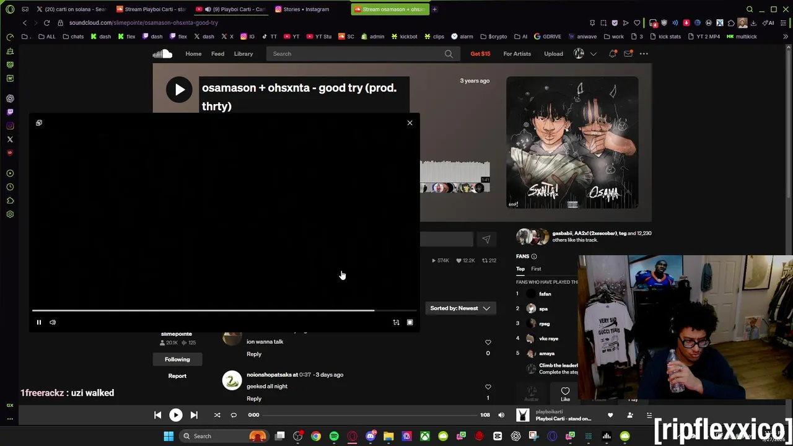Click the SoundCloud logo
The width and height of the screenshot is (793, 446).
pyautogui.click(x=162, y=54)
